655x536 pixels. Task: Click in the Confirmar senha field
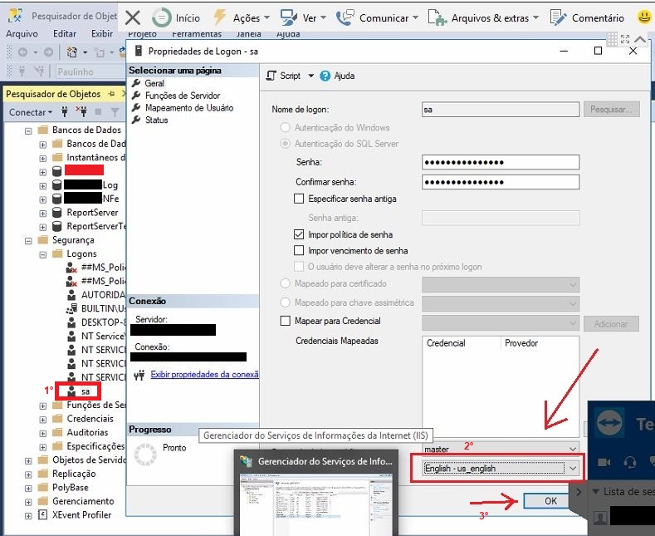pyautogui.click(x=501, y=182)
